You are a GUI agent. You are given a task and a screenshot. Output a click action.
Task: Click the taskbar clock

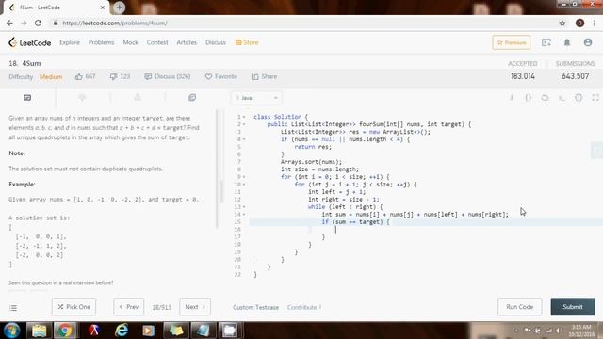581,331
